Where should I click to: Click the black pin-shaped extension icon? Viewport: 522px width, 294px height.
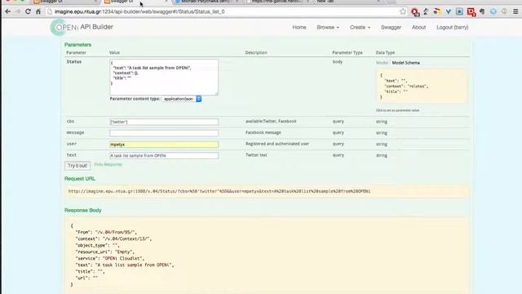pyautogui.click(x=426, y=11)
